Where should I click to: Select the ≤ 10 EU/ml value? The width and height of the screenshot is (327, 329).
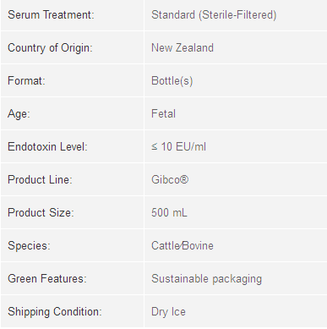click(178, 146)
